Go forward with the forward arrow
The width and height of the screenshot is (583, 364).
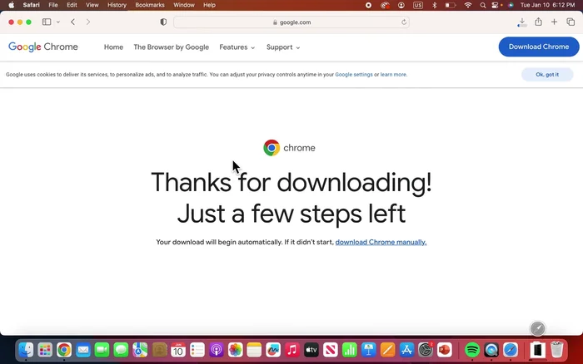[88, 22]
